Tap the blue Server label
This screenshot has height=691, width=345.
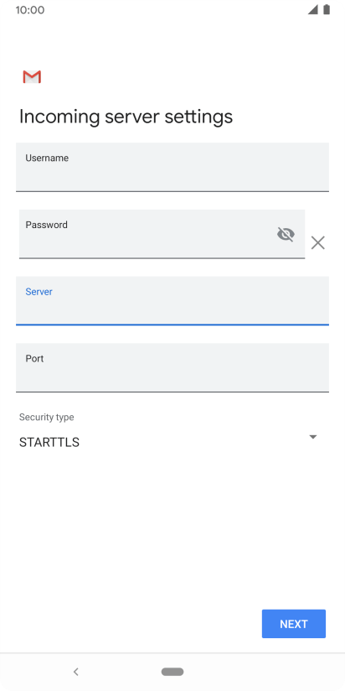click(39, 292)
